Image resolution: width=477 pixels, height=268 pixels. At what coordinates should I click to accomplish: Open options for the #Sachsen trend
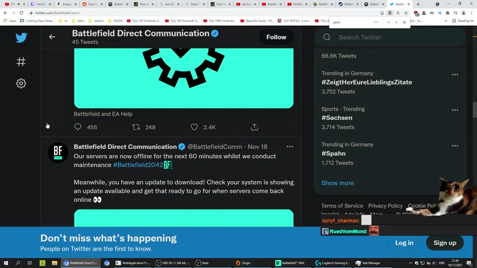455,110
